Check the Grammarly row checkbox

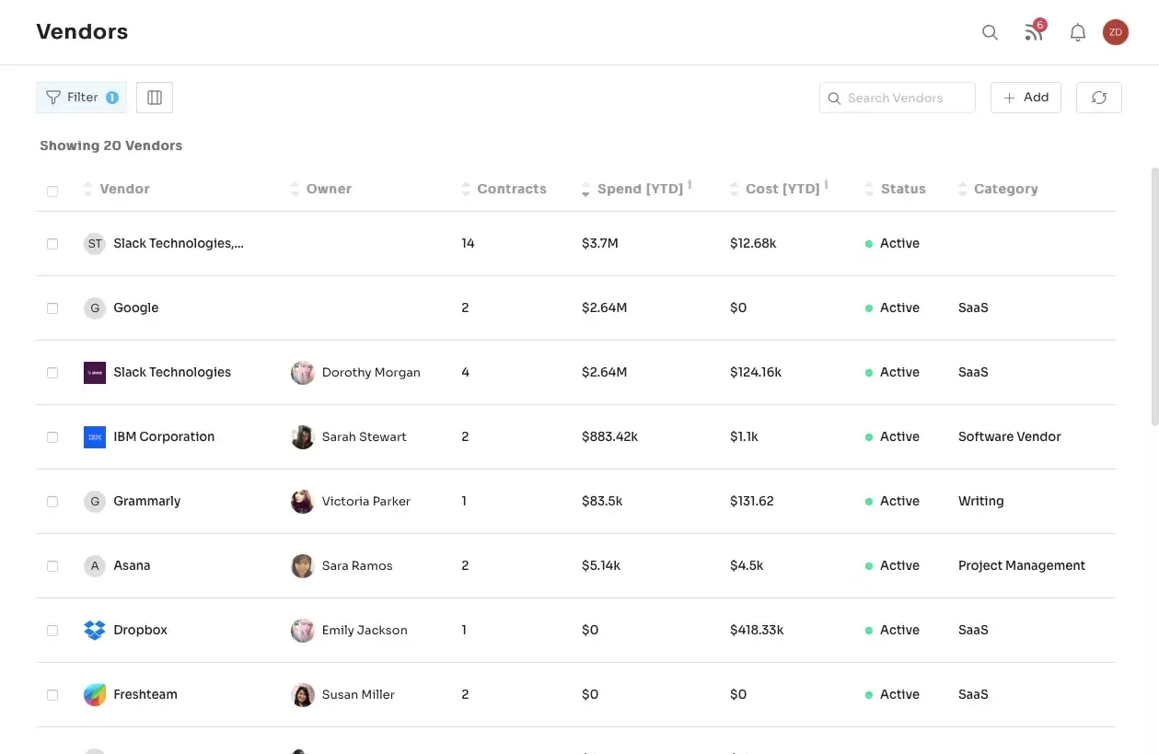click(52, 502)
